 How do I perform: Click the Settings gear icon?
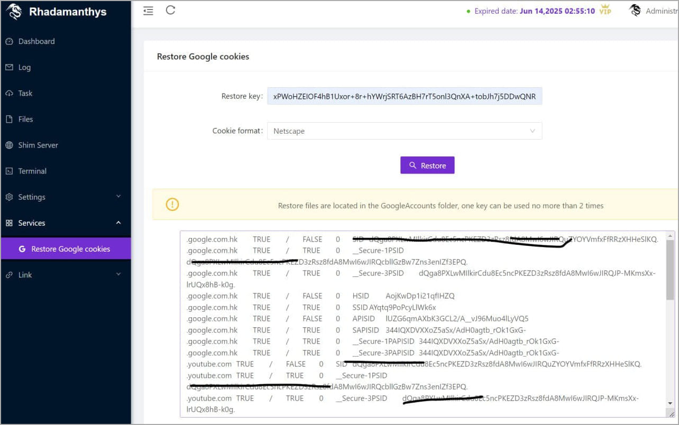click(9, 197)
